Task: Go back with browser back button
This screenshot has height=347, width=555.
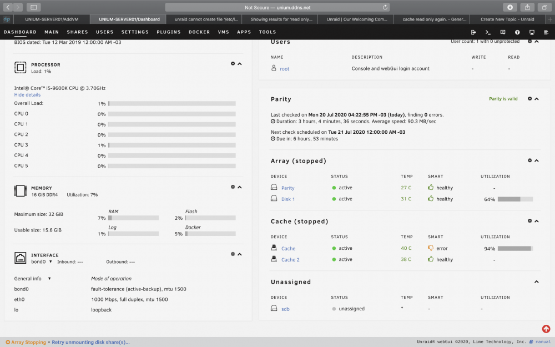Action: (x=8, y=7)
